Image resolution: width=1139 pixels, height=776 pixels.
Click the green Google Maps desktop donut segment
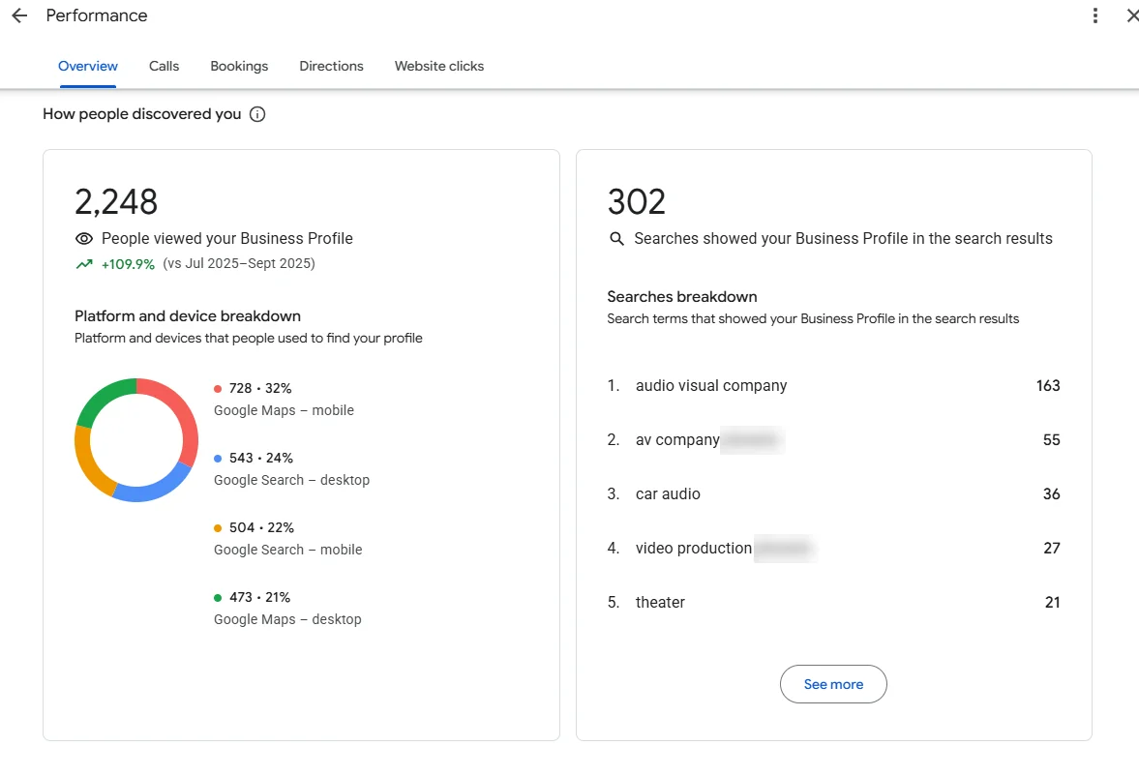[x=102, y=398]
